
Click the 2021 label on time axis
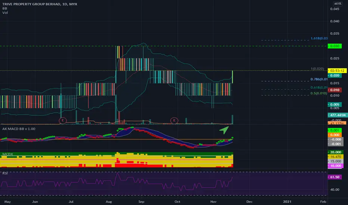pyautogui.click(x=287, y=202)
